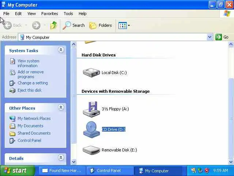Click the Hard Disk Drives group header

99,55
